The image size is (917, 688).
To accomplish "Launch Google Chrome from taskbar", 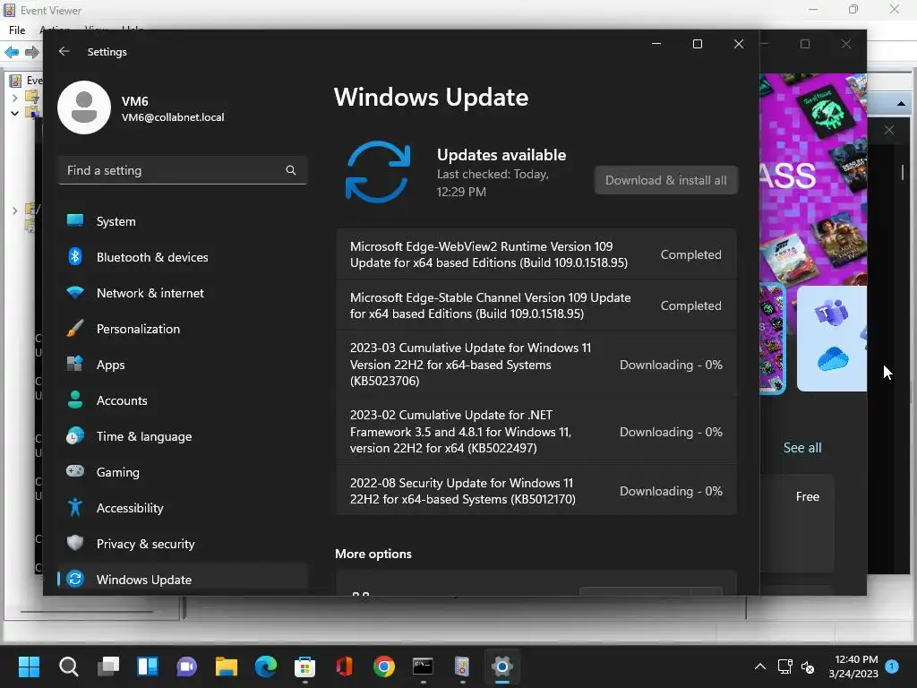I will 383,666.
